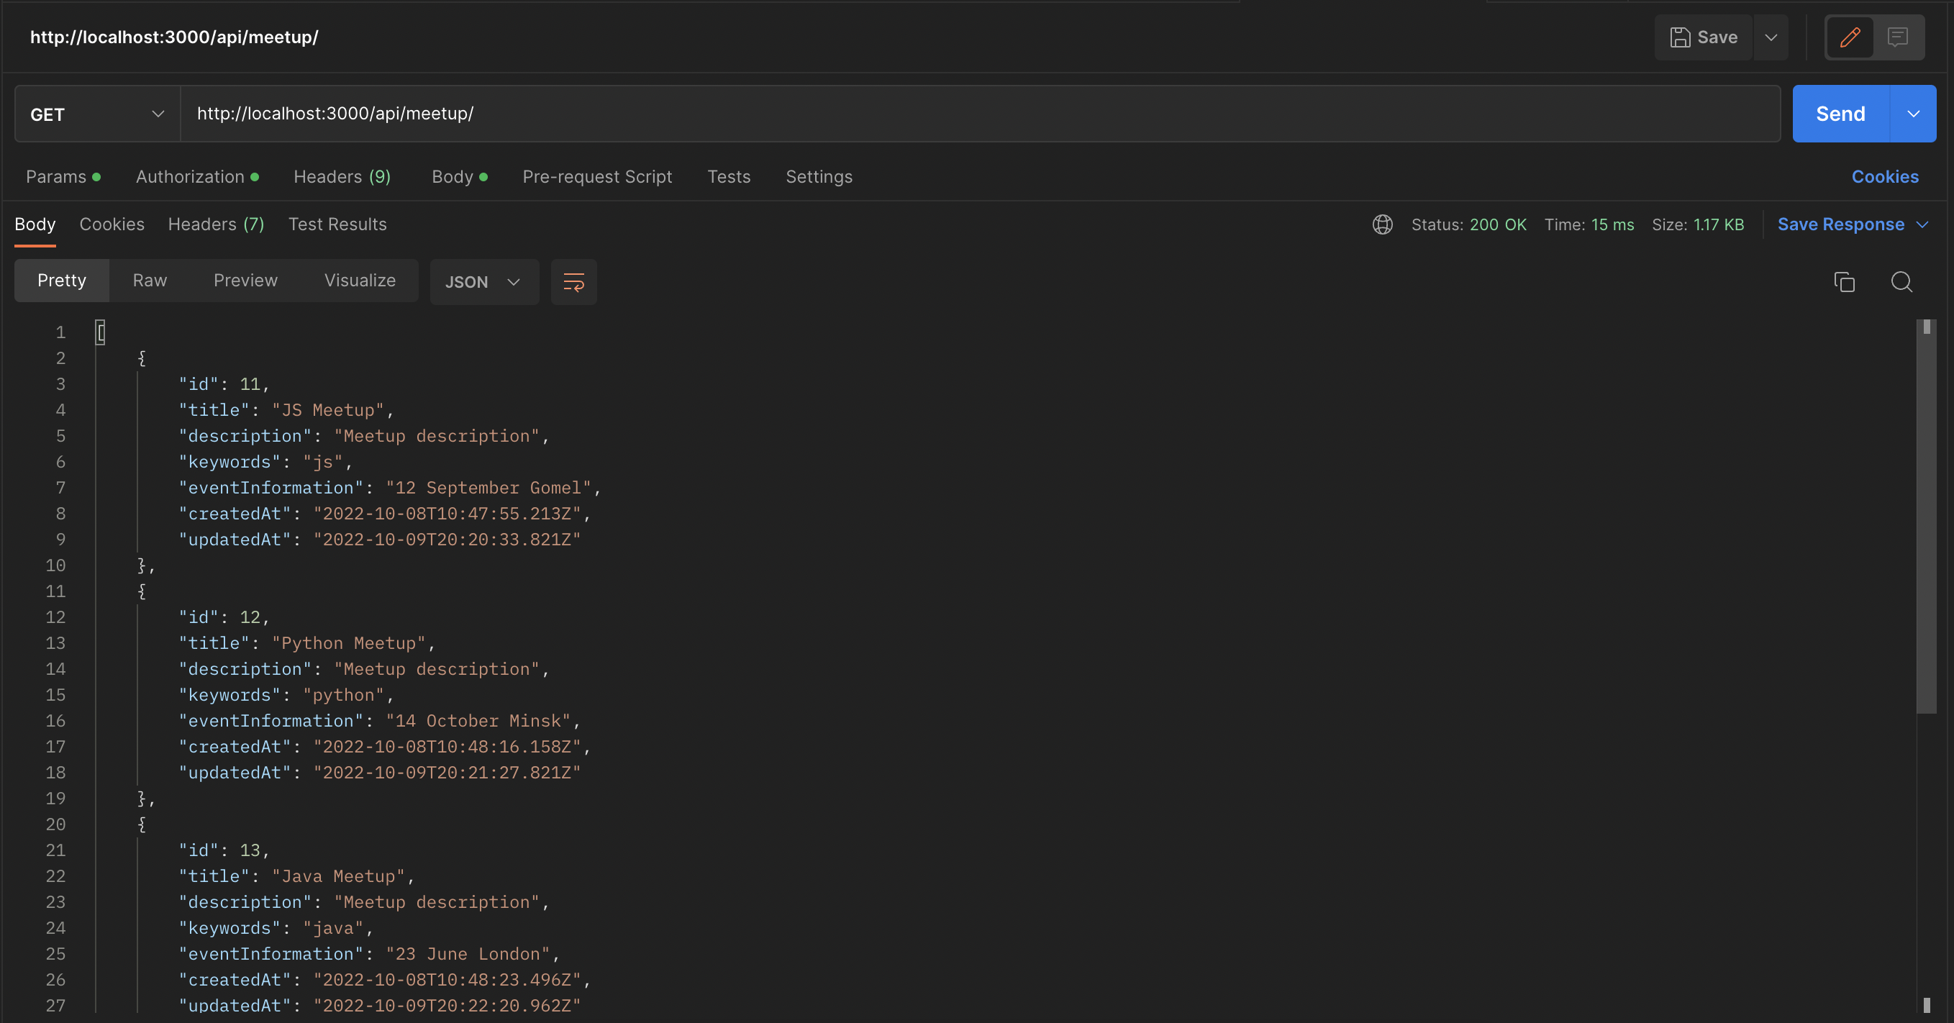
Task: Open Cookies from the request tabs row
Action: [1885, 177]
